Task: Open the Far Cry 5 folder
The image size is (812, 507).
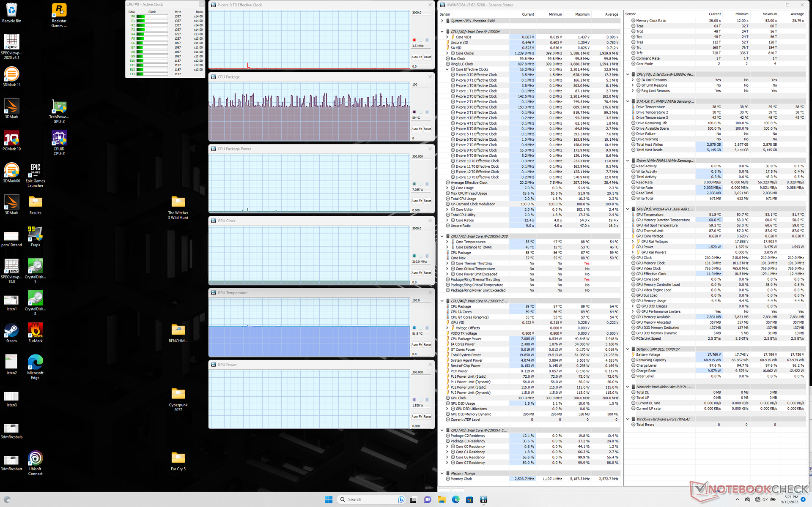Action: [x=178, y=461]
